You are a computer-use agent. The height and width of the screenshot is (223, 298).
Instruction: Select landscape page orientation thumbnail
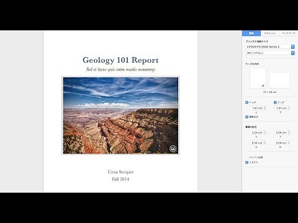279,81
